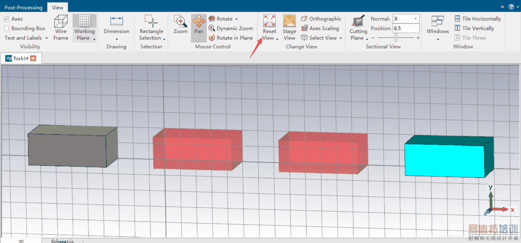The image size is (521, 243).
Task: Open the Rectangle Selection dropdown arrow
Action: point(164,39)
